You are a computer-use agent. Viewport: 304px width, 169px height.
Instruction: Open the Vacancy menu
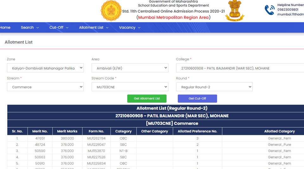tap(130, 27)
